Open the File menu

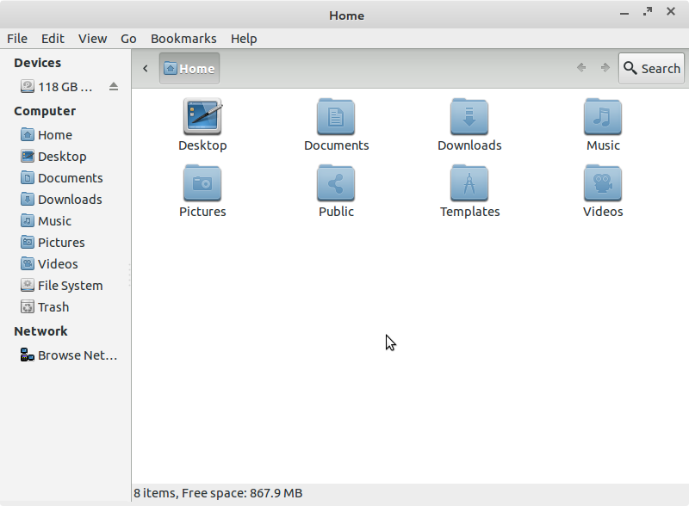point(17,38)
